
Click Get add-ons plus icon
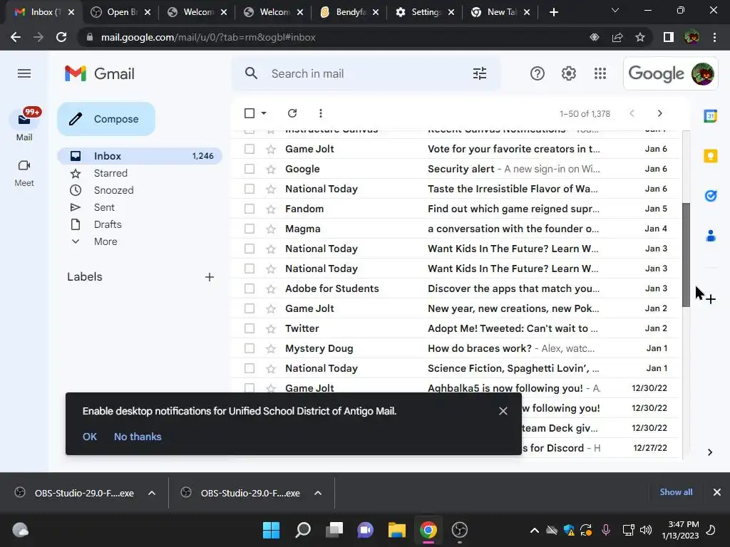[711, 299]
